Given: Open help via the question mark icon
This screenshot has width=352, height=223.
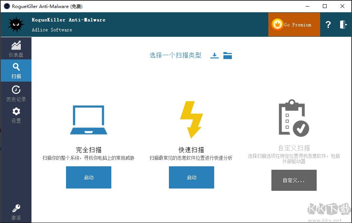Looking at the screenshot, I should (328, 25).
